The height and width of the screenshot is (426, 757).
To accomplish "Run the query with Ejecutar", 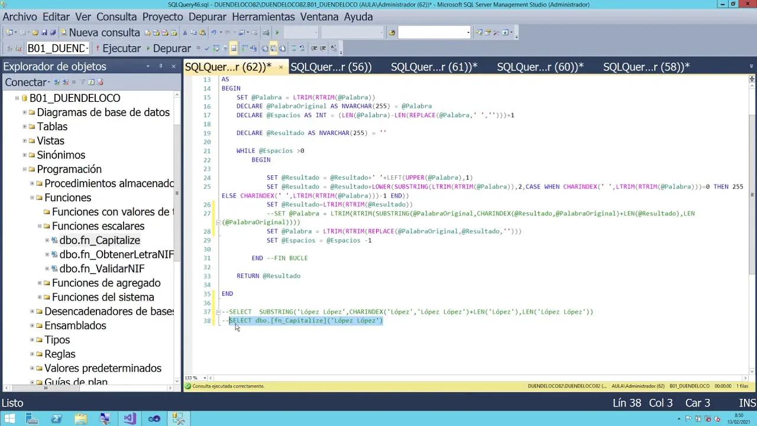I will pos(118,49).
